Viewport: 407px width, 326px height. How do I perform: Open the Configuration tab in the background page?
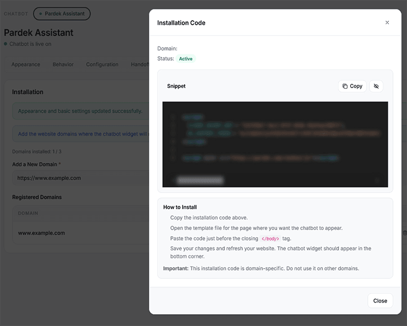coord(102,65)
